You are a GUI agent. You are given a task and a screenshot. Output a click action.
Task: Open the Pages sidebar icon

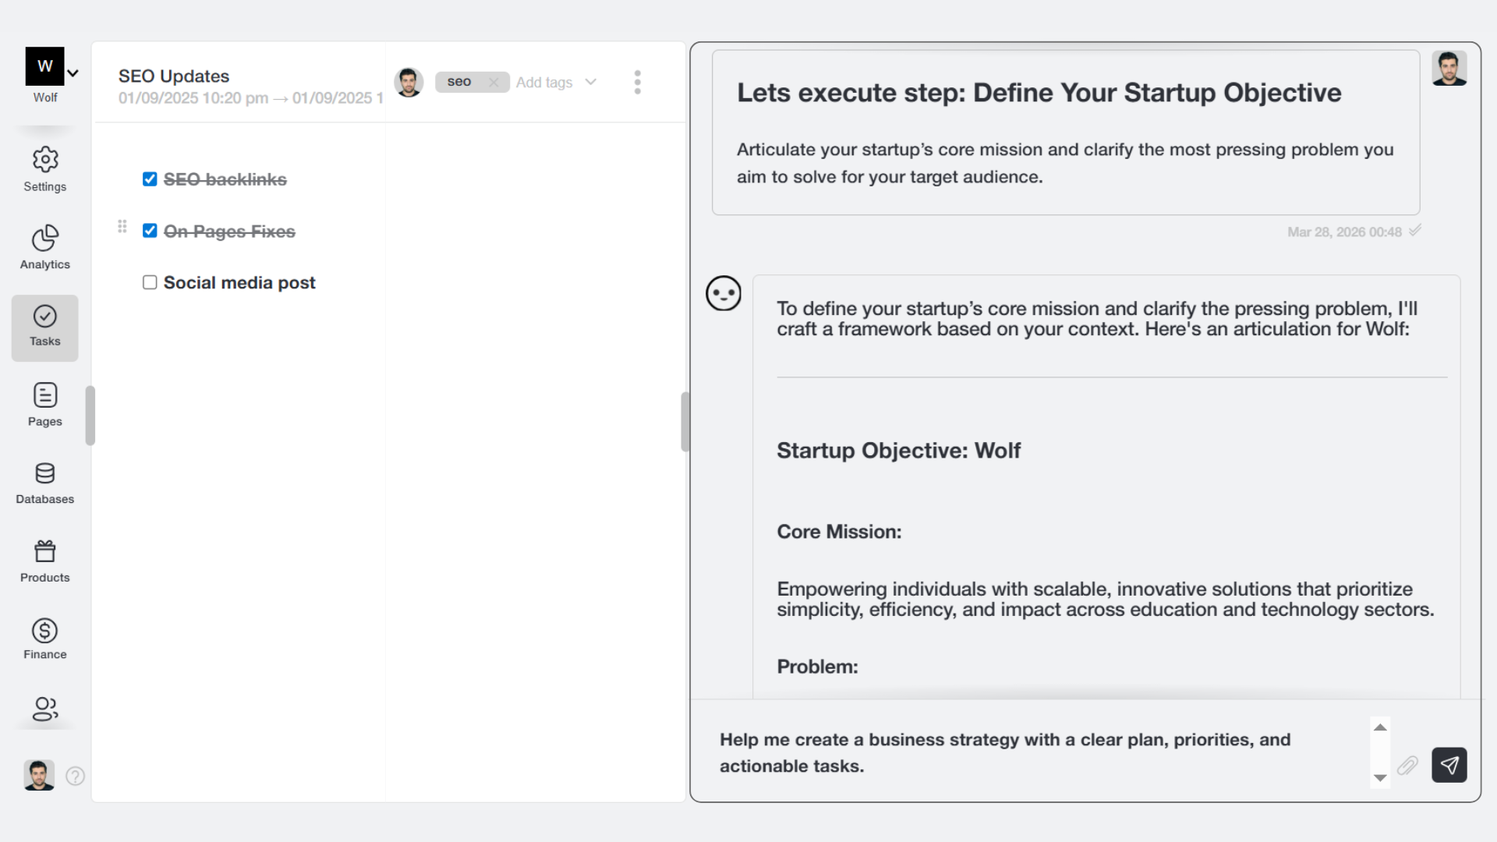click(x=44, y=395)
